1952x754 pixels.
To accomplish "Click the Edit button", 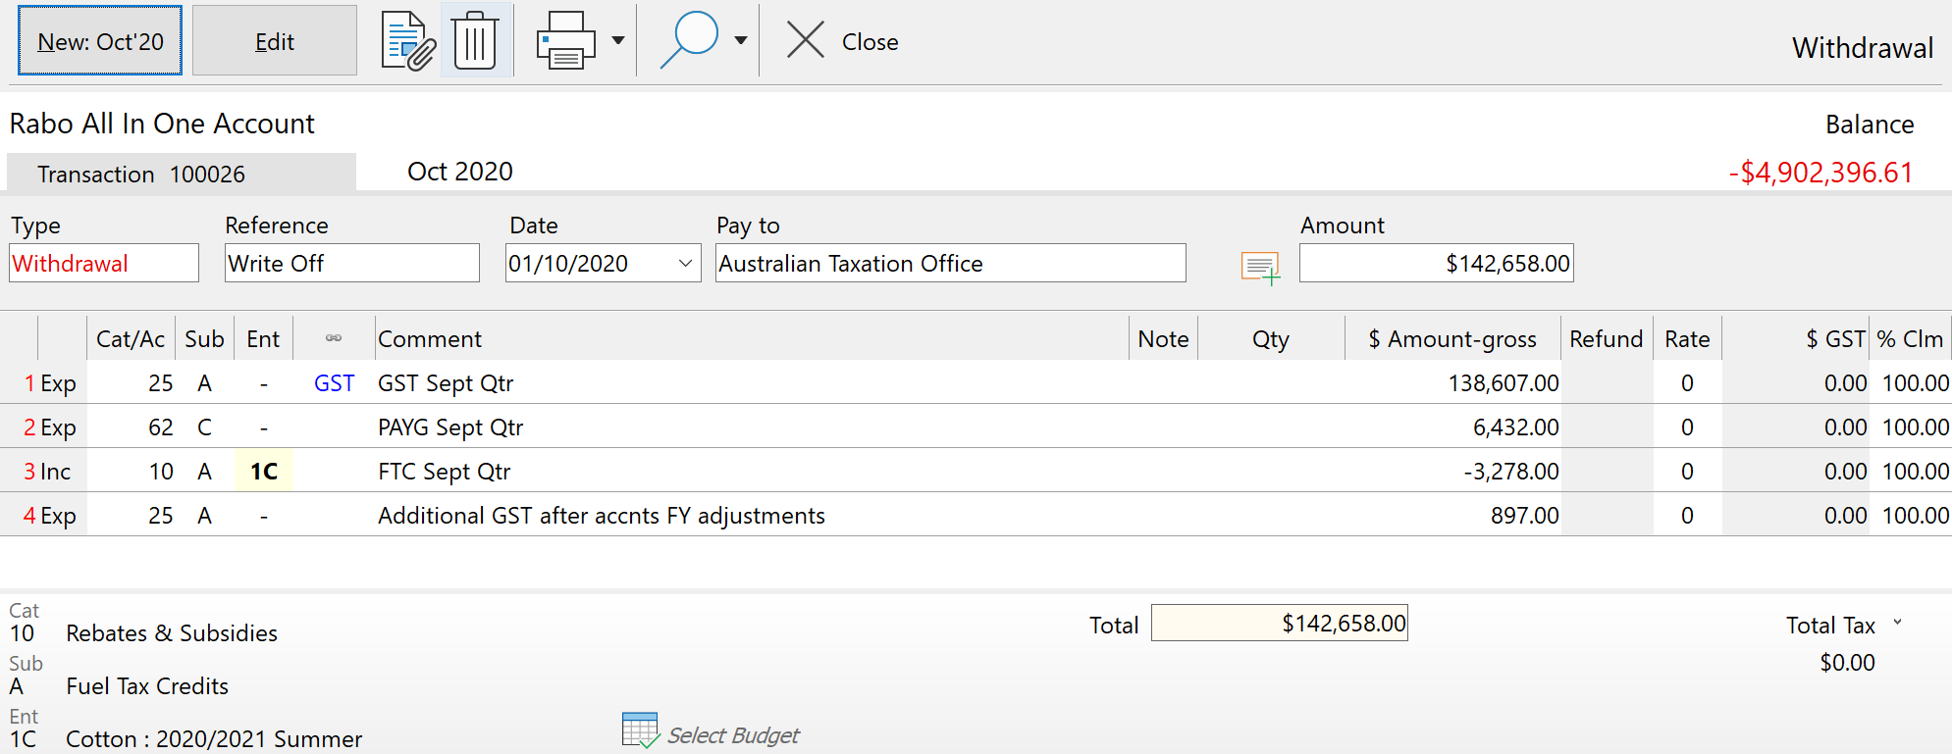I will click(x=275, y=41).
